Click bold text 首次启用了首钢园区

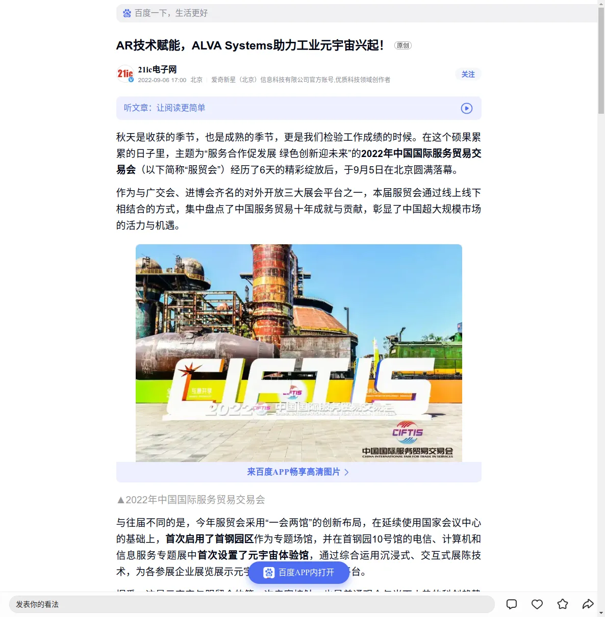pos(210,539)
